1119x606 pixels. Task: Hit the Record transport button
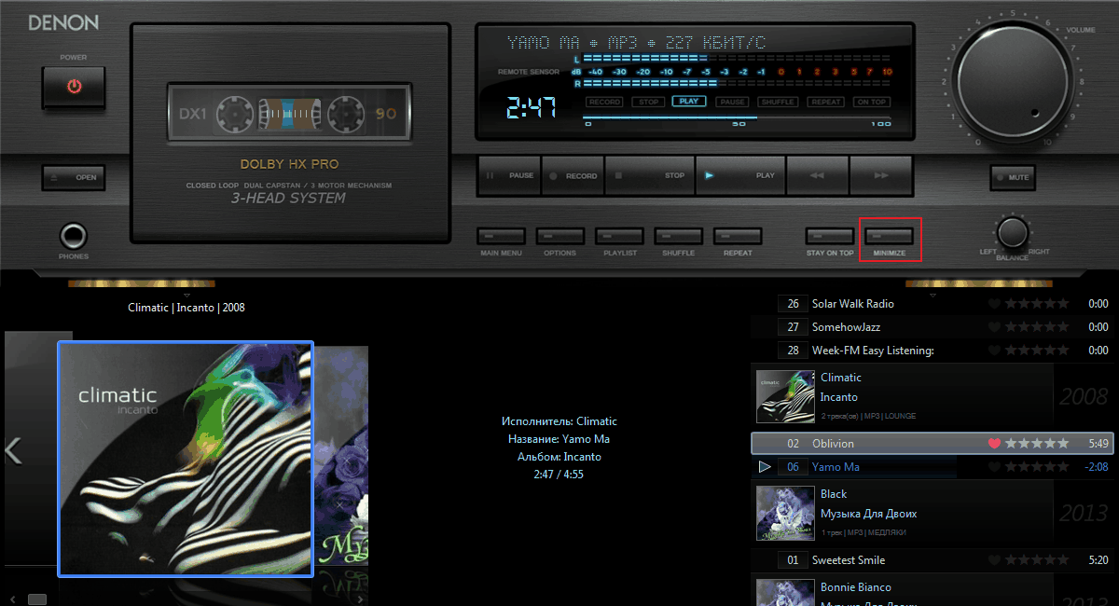pos(572,175)
